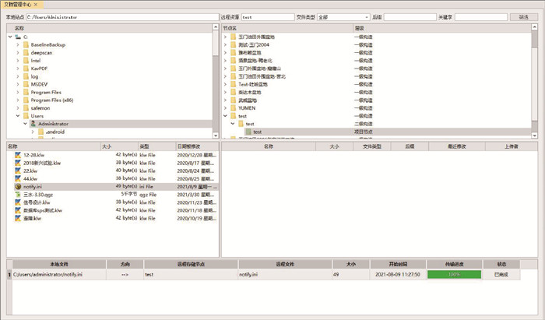
Task: Expand the Intel folder in tree
Action: click(x=17, y=61)
